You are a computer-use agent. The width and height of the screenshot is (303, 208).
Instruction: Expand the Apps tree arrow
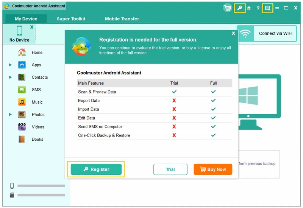click(11, 65)
